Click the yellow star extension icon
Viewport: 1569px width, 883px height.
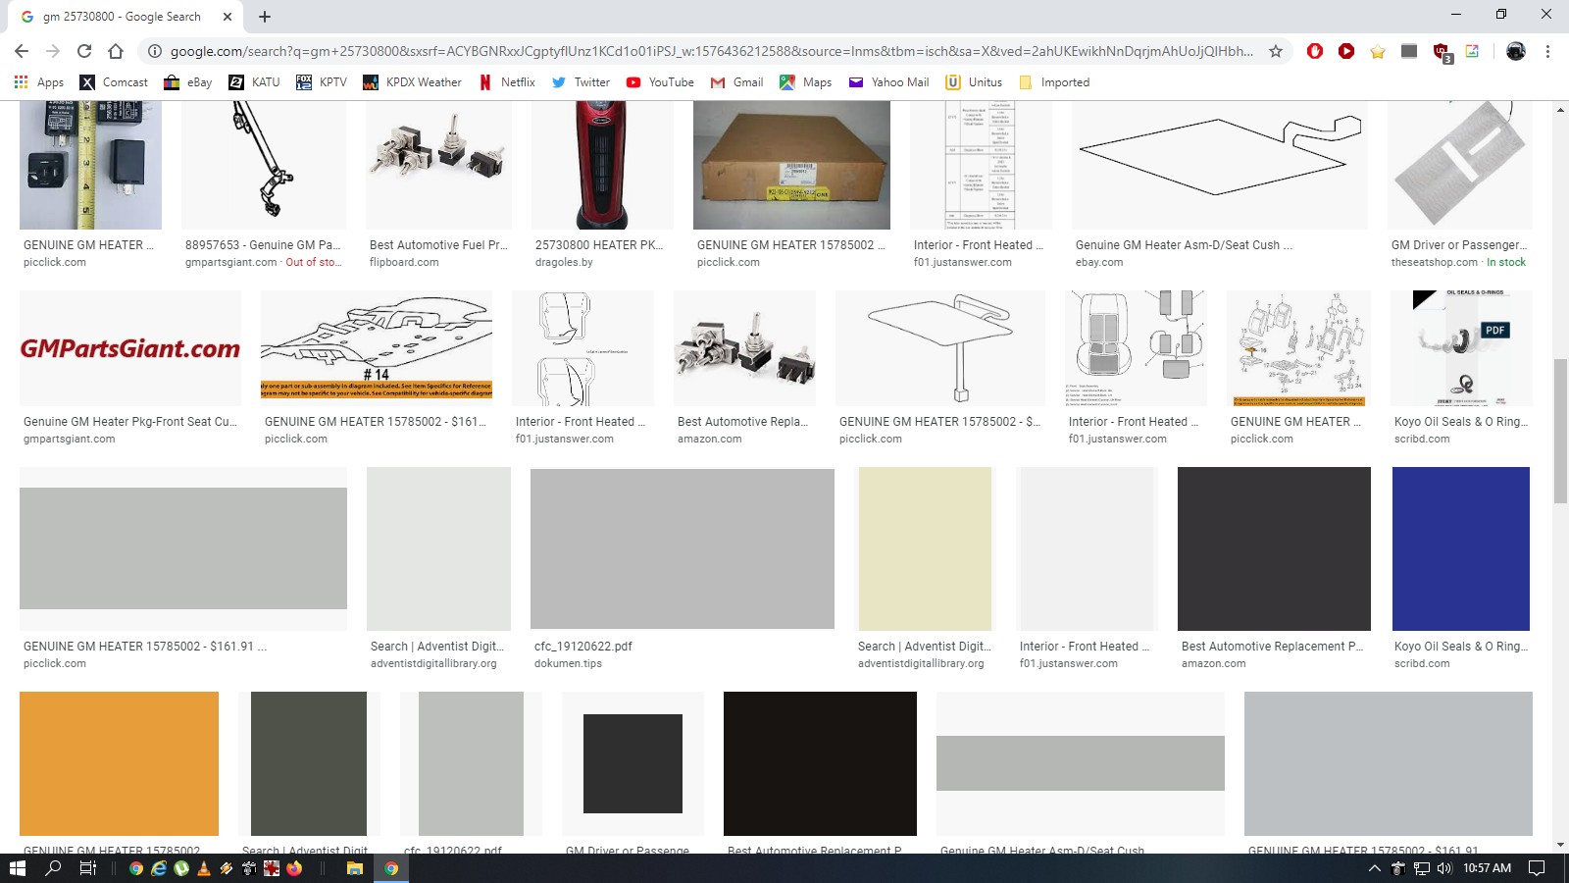pyautogui.click(x=1378, y=51)
